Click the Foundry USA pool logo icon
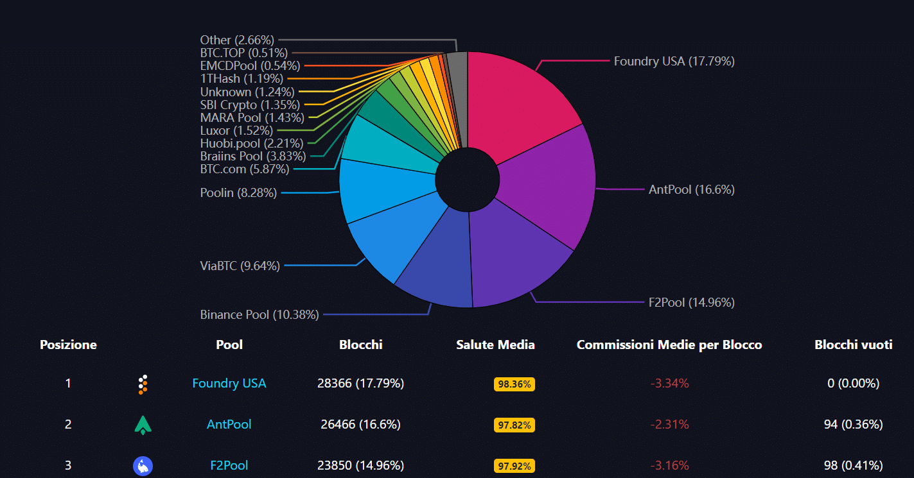The width and height of the screenshot is (914, 478). click(x=143, y=384)
